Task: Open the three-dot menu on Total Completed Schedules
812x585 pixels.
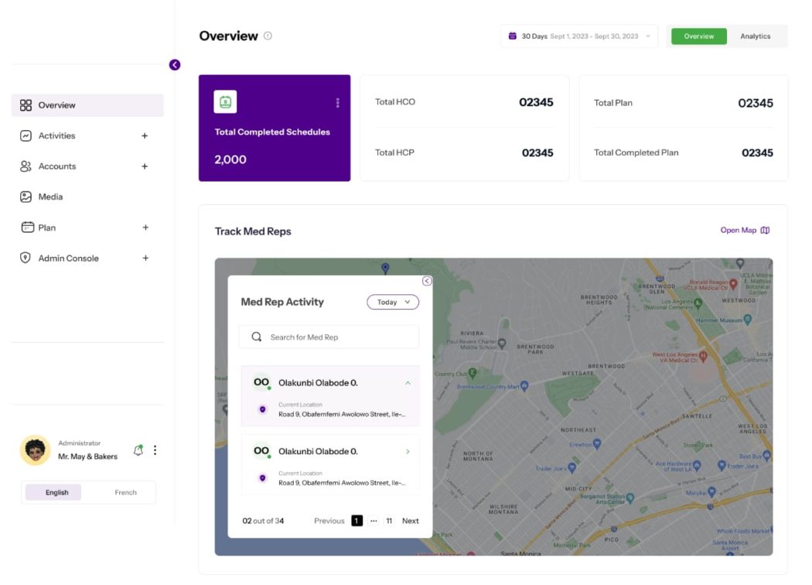Action: (x=336, y=102)
